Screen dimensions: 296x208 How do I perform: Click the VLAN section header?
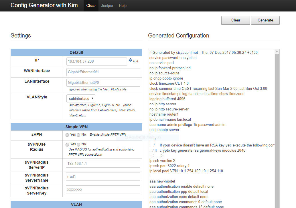(76, 204)
